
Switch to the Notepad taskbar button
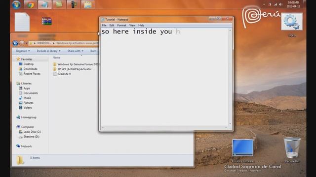(x=45, y=4)
